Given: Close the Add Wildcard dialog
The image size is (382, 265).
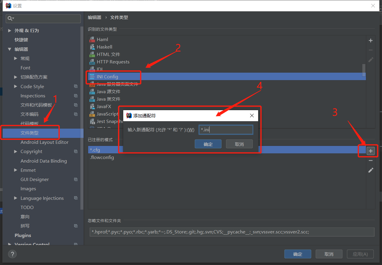Looking at the screenshot, I should click(252, 116).
